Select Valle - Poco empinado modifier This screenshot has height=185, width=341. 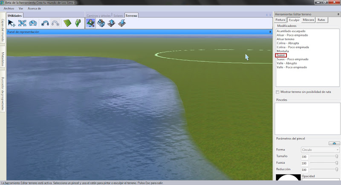tap(292, 67)
